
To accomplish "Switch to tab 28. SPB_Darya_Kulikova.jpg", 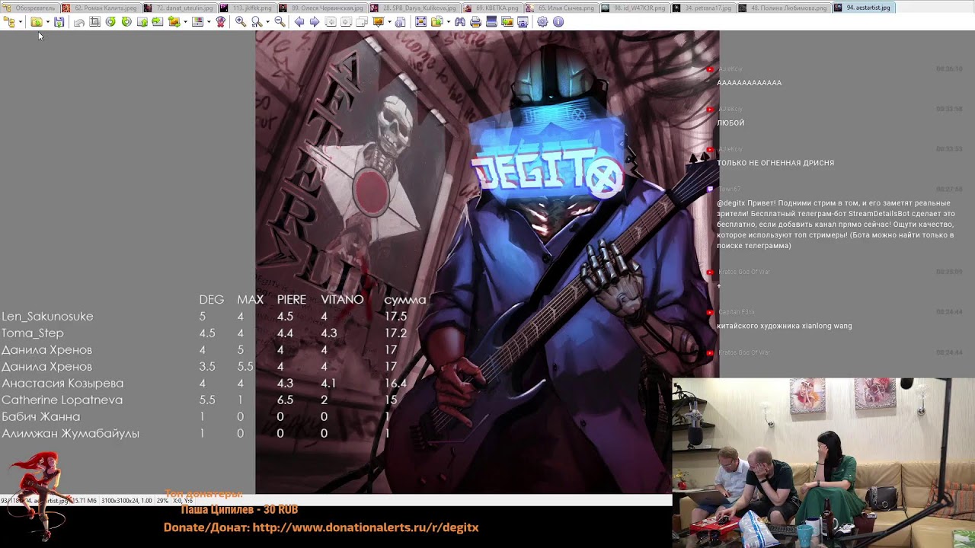I will (415, 8).
